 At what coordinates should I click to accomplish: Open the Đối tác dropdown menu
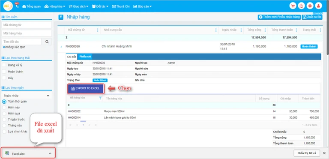pos(100,6)
